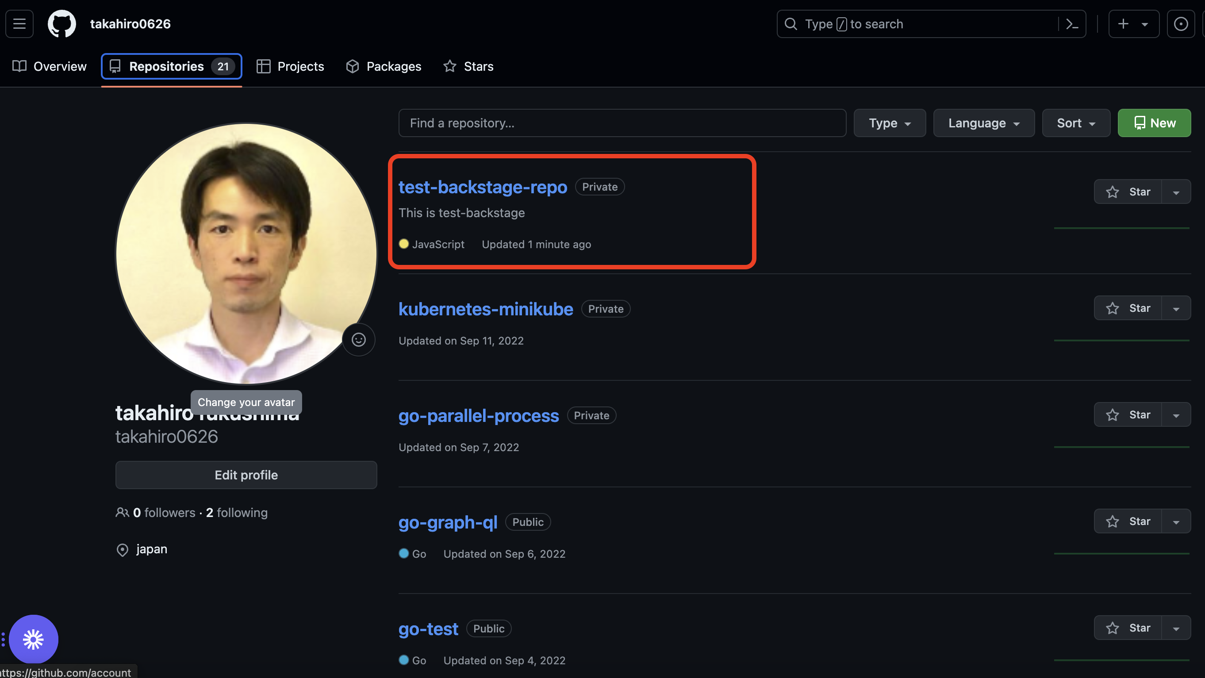
Task: Star the test-backstage-repo repository
Action: (x=1128, y=192)
